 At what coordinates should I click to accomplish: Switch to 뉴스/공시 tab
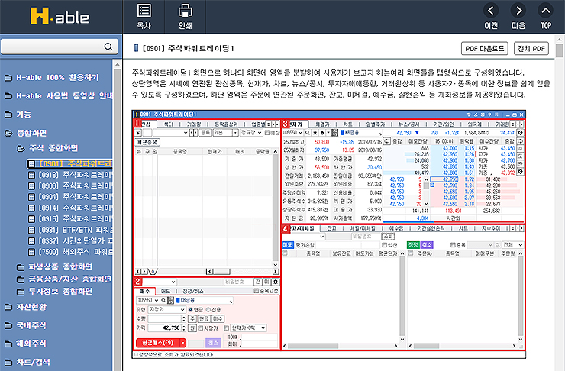click(409, 124)
